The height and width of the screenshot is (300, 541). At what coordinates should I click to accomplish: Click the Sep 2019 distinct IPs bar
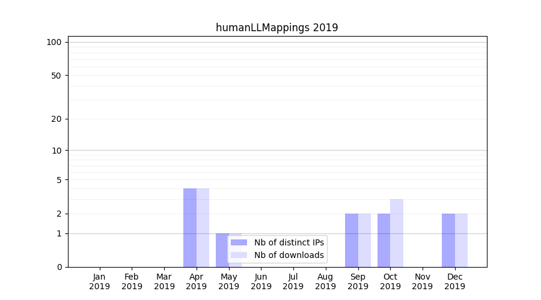(352, 240)
